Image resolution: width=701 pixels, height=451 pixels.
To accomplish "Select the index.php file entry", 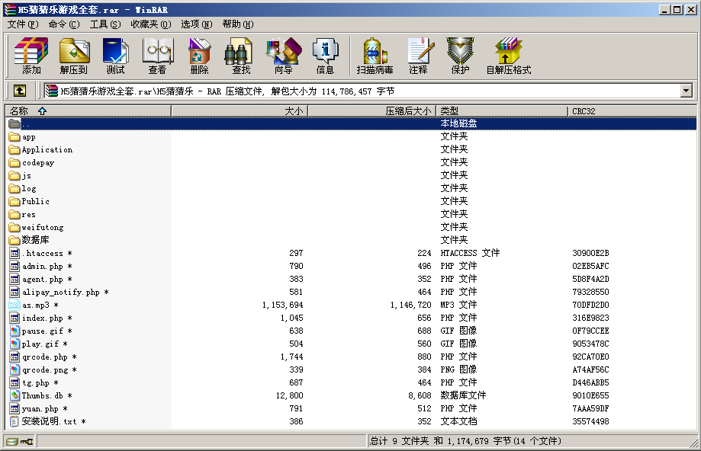I will pos(42,318).
